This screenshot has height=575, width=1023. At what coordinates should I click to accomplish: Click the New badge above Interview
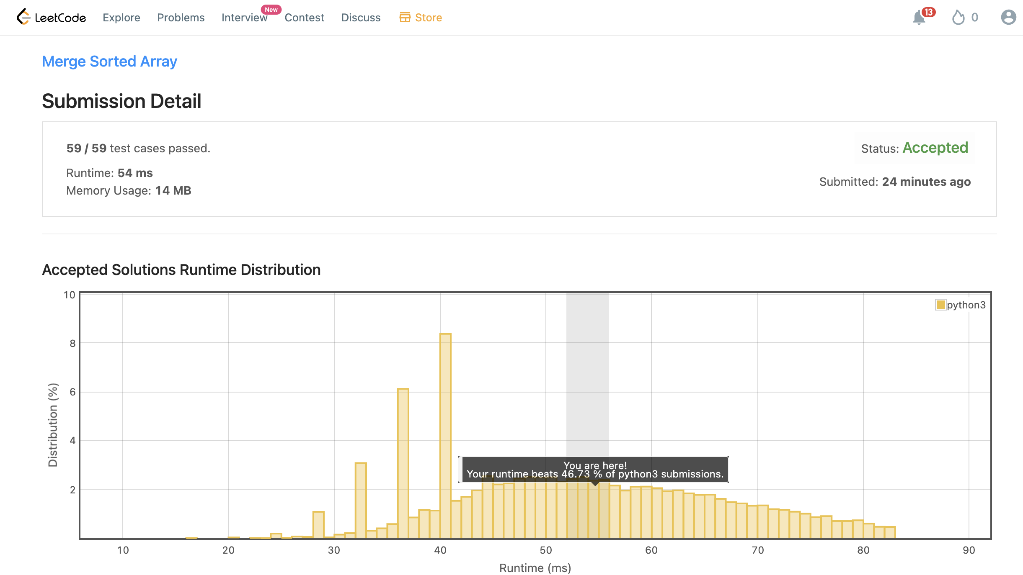click(x=271, y=9)
